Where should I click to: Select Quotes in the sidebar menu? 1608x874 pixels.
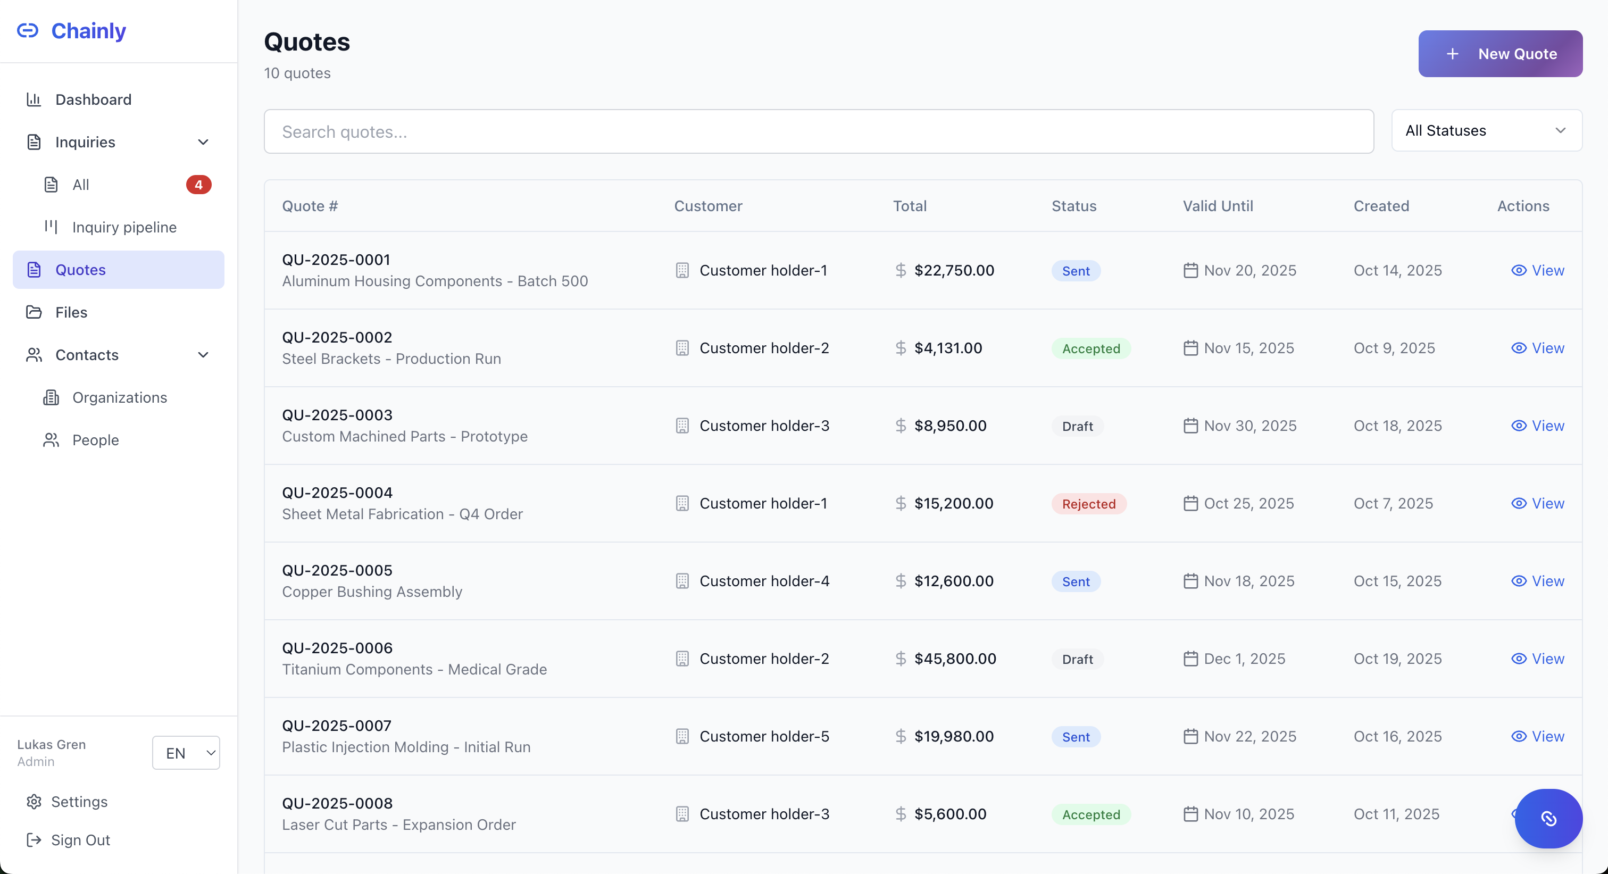[x=79, y=269]
